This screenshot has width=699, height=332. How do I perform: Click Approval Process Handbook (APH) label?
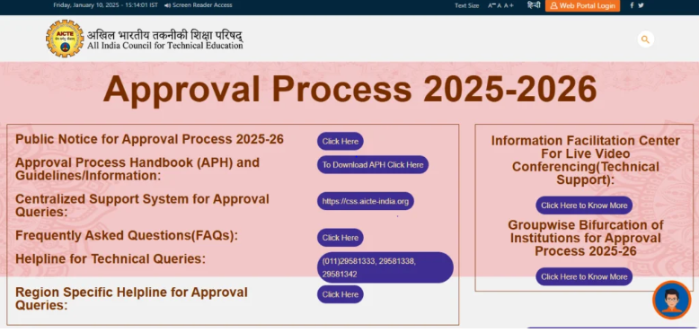click(x=137, y=169)
